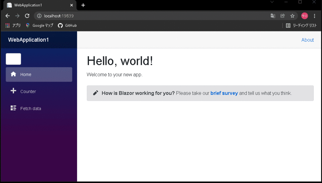Open the brief survey link
Screen dimensions: 322x183
tap(224, 93)
